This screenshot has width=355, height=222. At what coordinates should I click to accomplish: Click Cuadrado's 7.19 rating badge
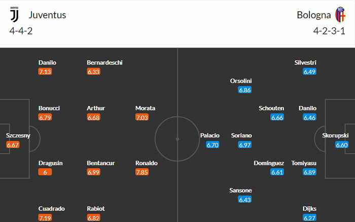point(45,217)
